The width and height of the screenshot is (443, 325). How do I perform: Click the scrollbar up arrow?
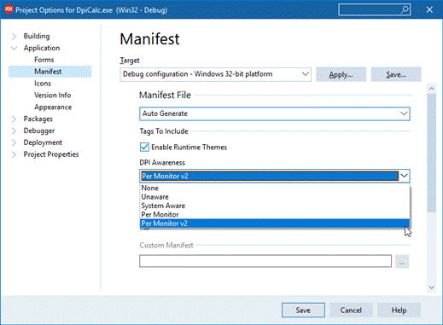coord(431,89)
